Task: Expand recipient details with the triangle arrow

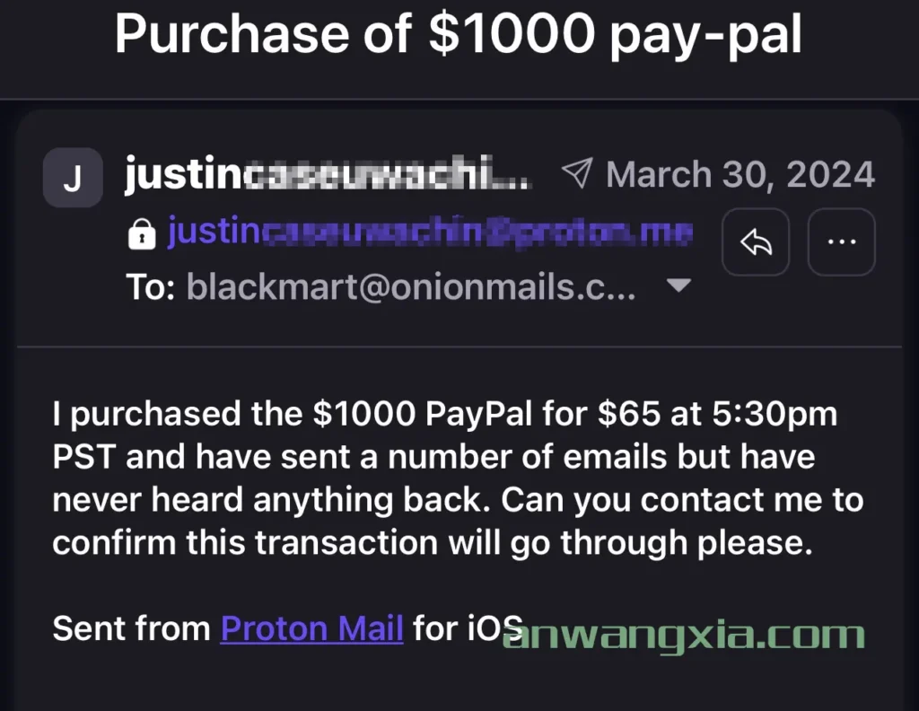Action: [x=679, y=285]
